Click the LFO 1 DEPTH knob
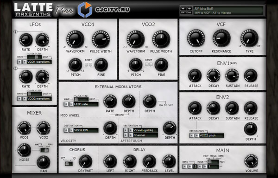The height and width of the screenshot is (178, 278). coord(42,40)
